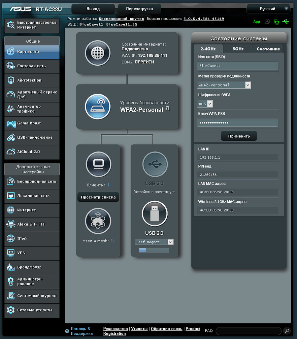Viewport: 297px width, 339px height.
Task: Open Quick Internet Setup wizard
Action: click(32, 25)
